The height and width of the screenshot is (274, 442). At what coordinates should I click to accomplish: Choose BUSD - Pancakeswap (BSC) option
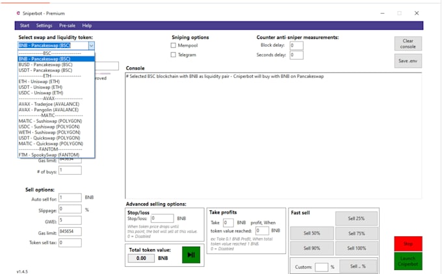coord(56,64)
